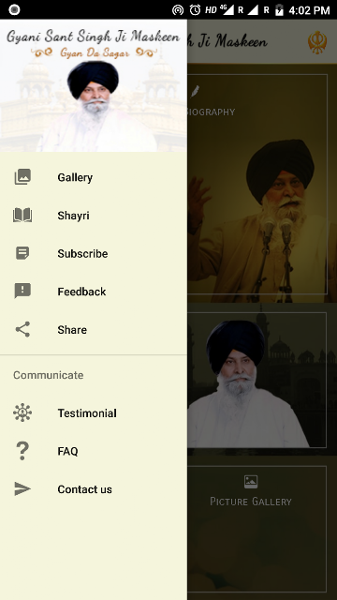Tap the Share icon in drawer
Screen dimensions: 337x600
(22, 329)
